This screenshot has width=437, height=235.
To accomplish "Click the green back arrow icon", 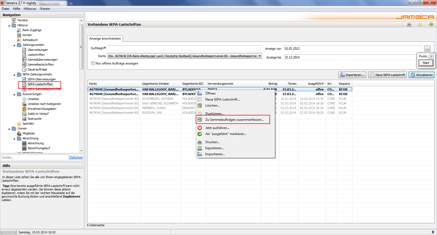I will (x=431, y=25).
